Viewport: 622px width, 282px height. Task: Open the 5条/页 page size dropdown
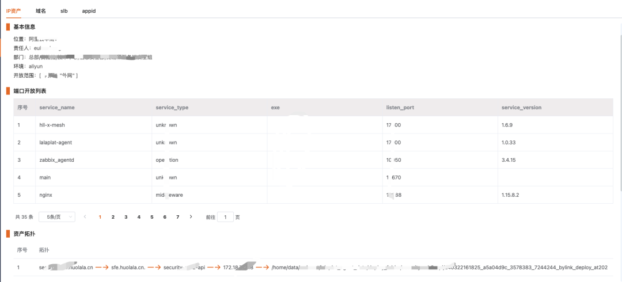pos(56,217)
